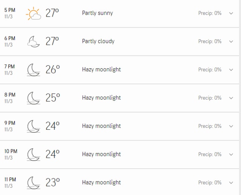Click the hazy moon icon at 8 PM
Image resolution: width=241 pixels, height=195 pixels.
pos(34,98)
